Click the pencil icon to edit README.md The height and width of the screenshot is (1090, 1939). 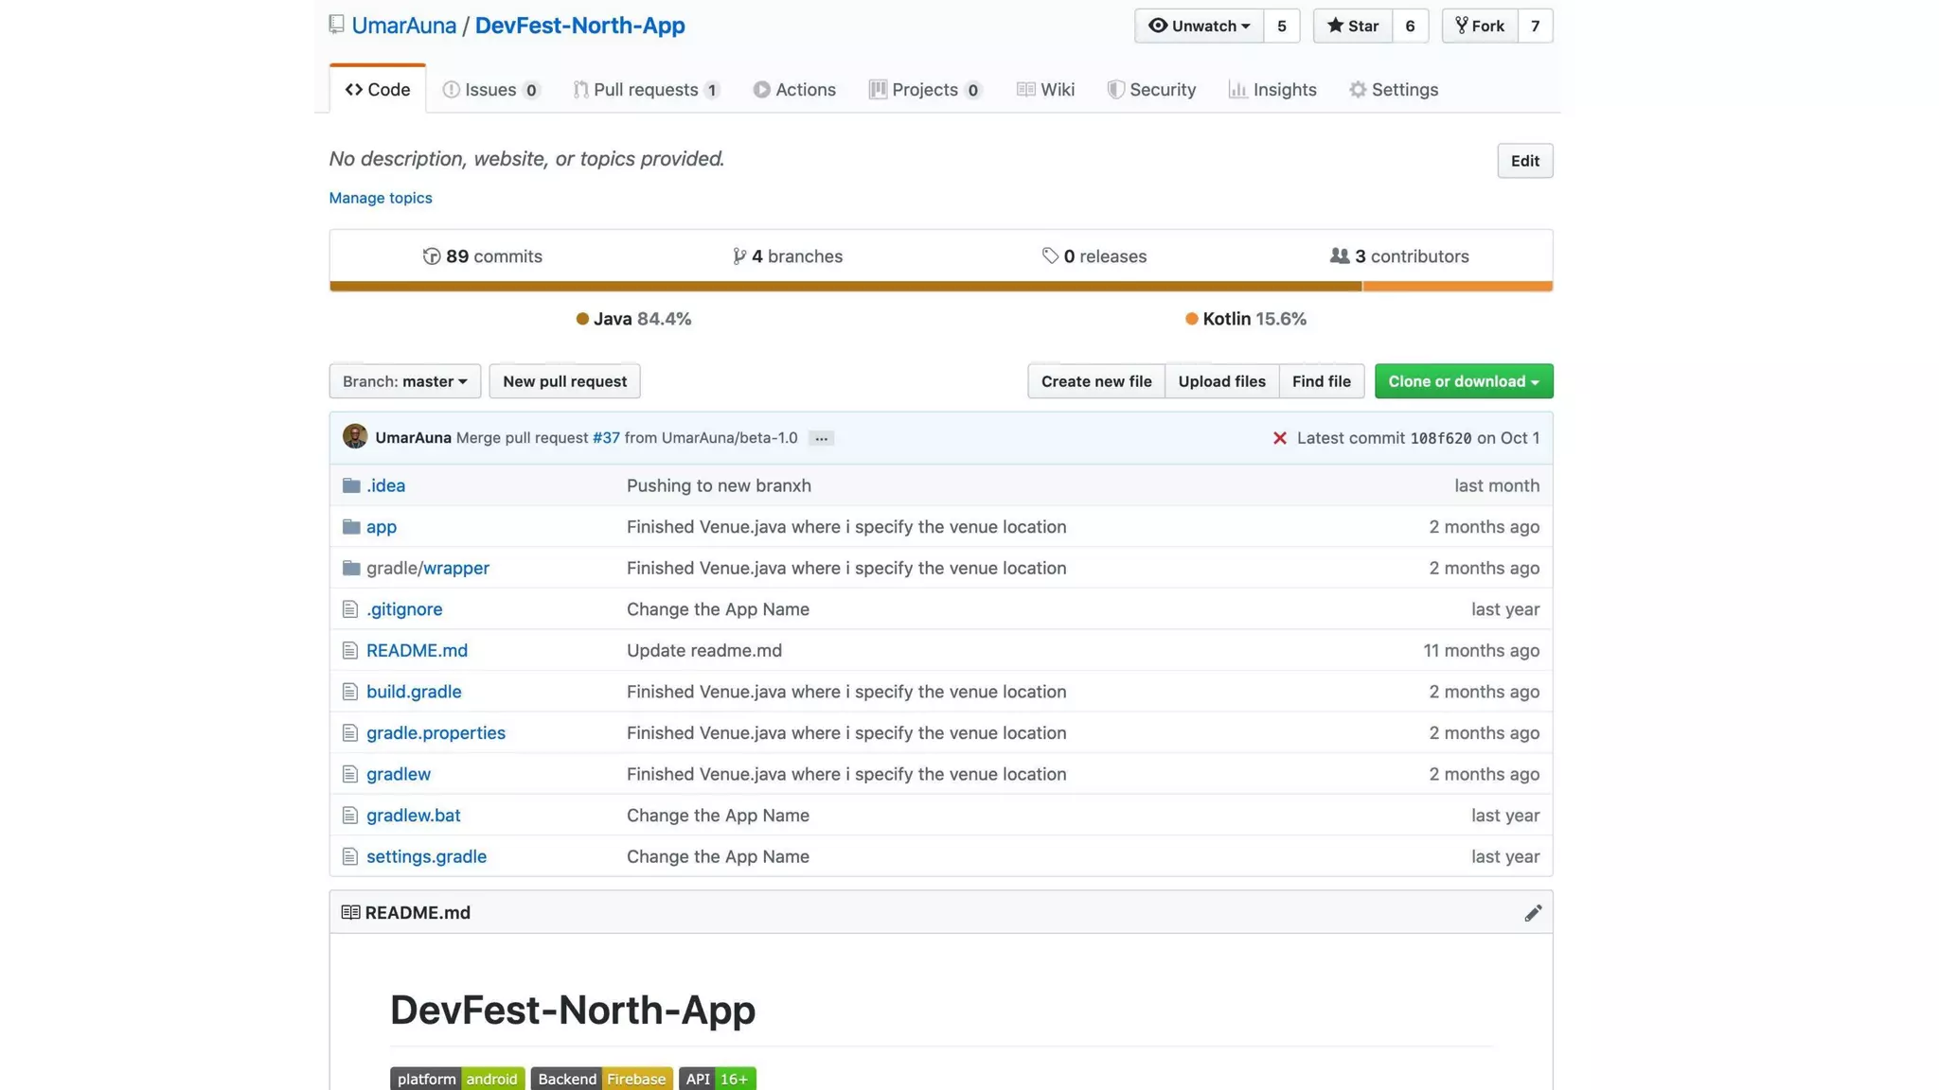point(1532,913)
